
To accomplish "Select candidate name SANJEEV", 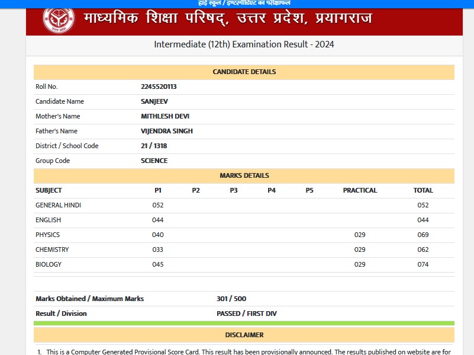I will pyautogui.click(x=154, y=101).
